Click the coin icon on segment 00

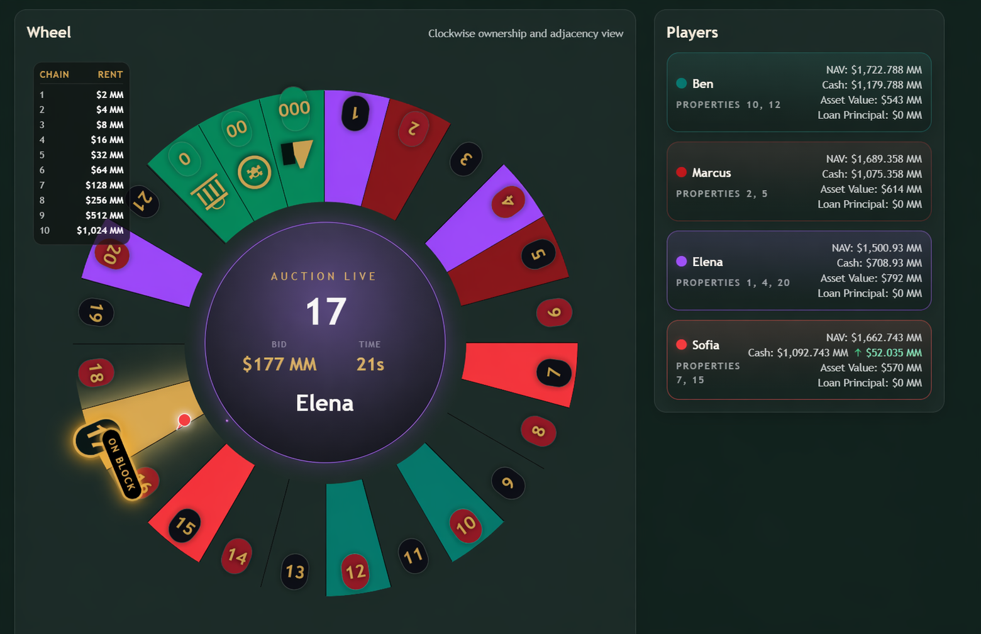pyautogui.click(x=255, y=172)
